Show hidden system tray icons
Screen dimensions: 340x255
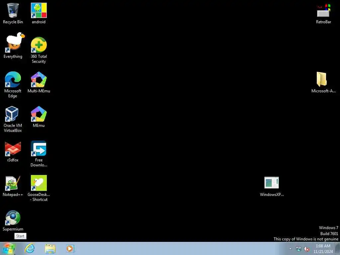pos(290,249)
